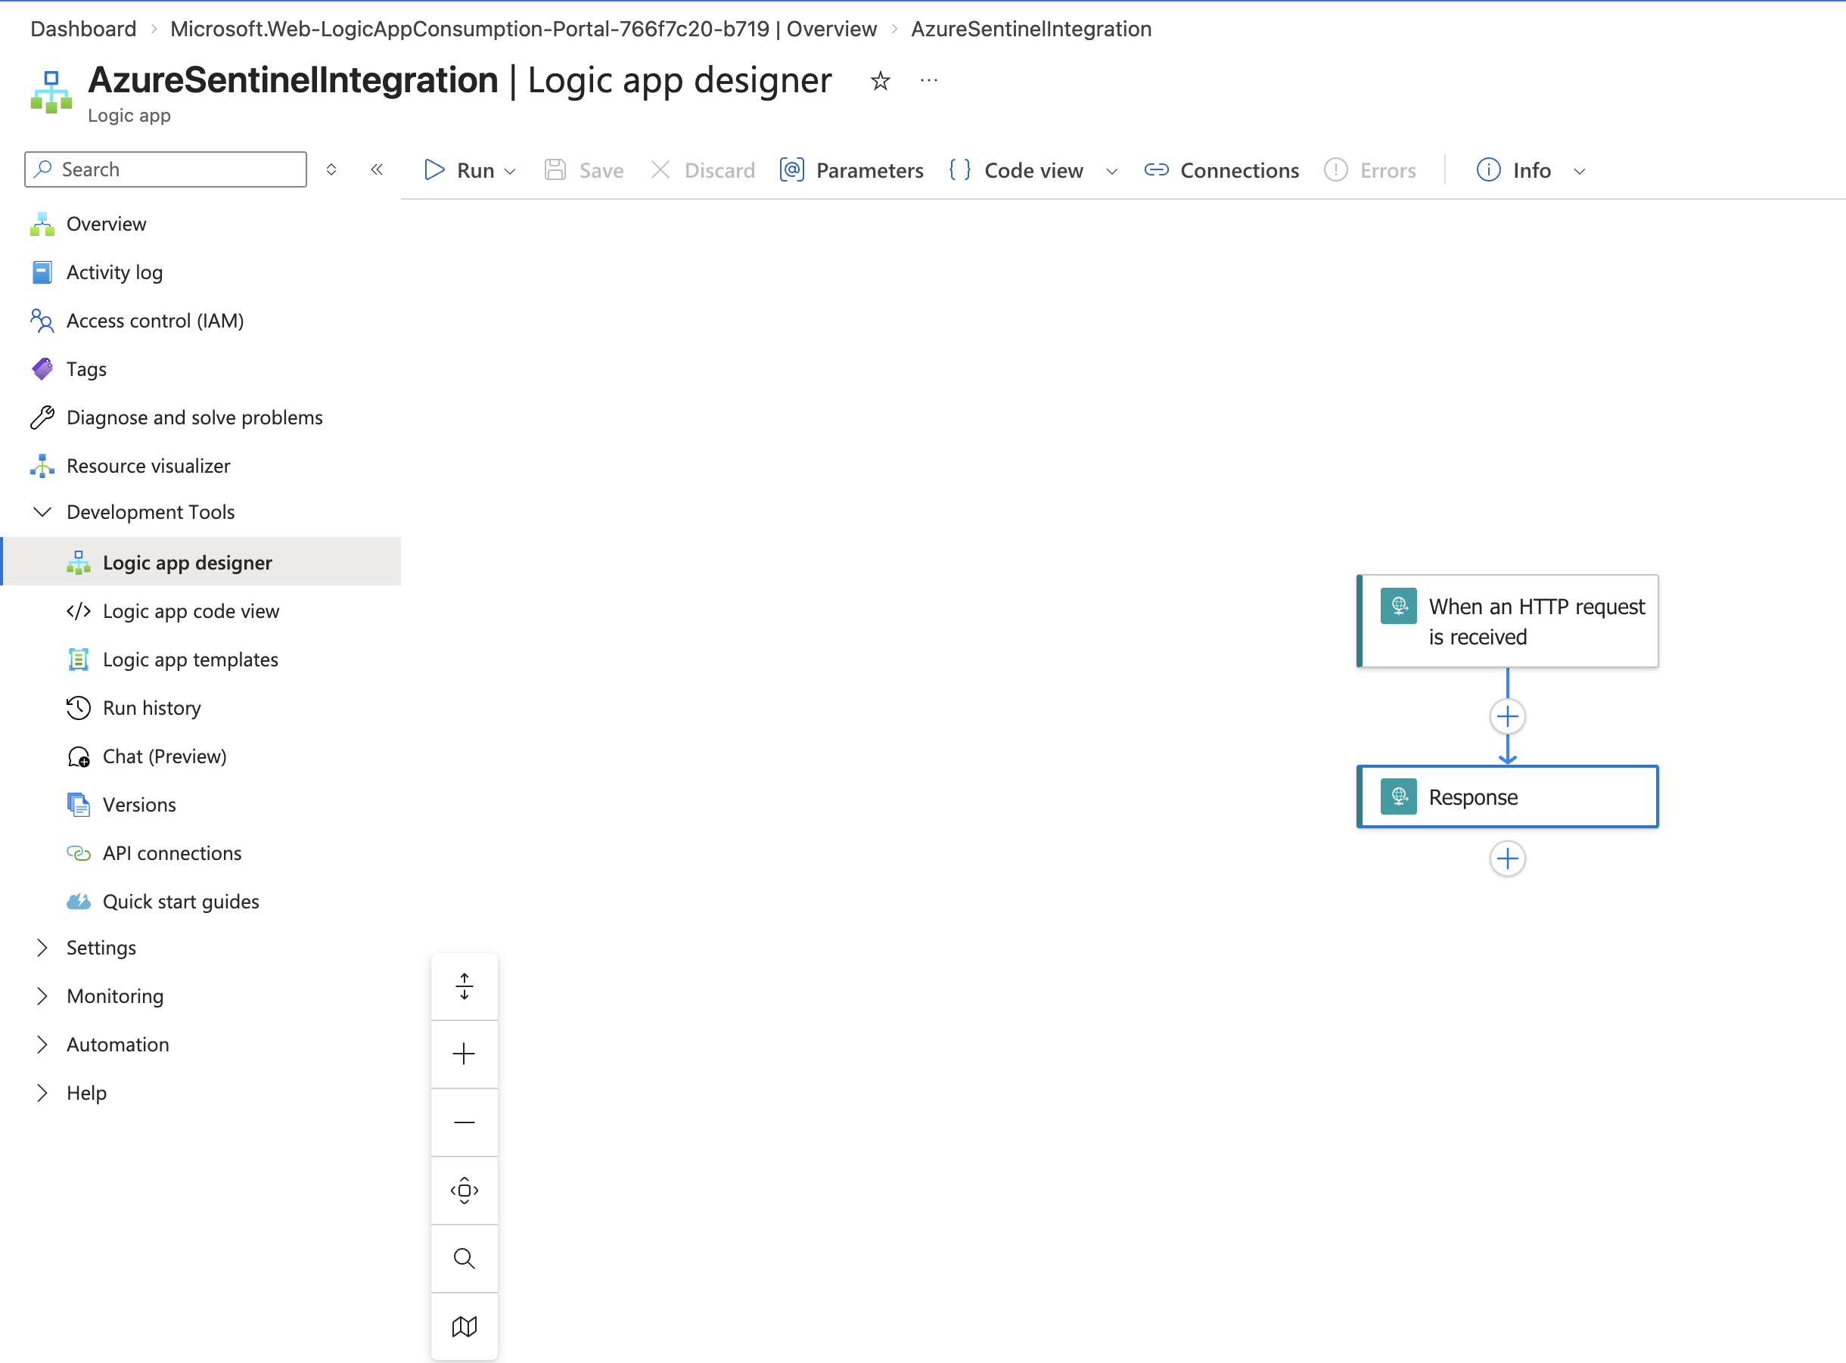Open the Code view dropdown chevron
Screen dimensions: 1846x1363
pos(1111,171)
